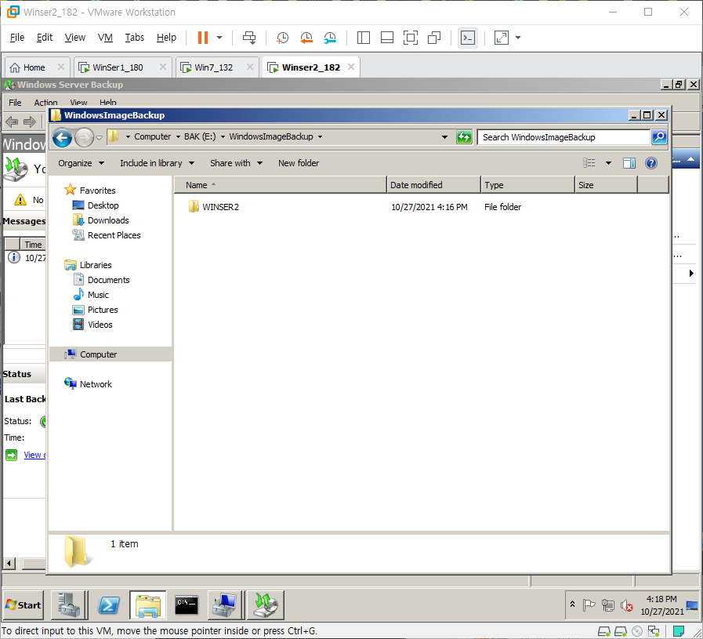Click BAK (E:) in the address path
This screenshot has height=639, width=703.
click(200, 136)
